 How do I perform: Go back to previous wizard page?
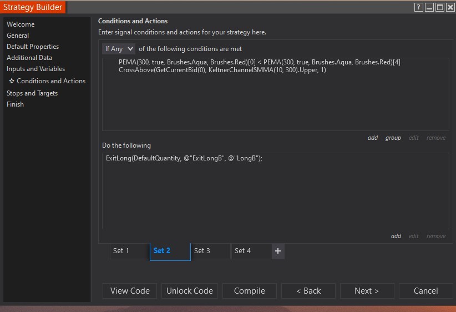point(308,291)
